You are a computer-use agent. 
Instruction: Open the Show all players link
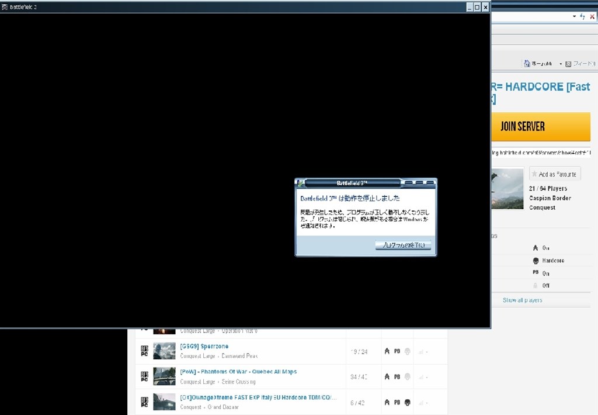click(522, 300)
